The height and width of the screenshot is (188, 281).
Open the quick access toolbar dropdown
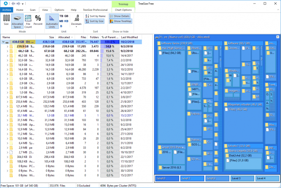coord(22,4)
